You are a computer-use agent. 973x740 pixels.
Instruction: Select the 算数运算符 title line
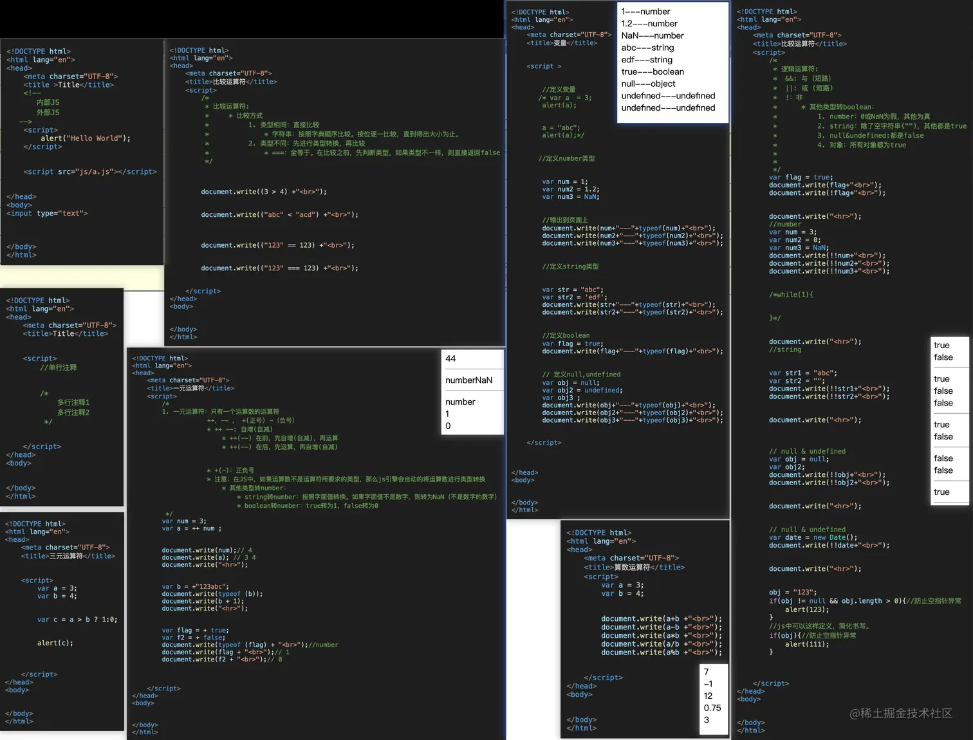point(635,568)
